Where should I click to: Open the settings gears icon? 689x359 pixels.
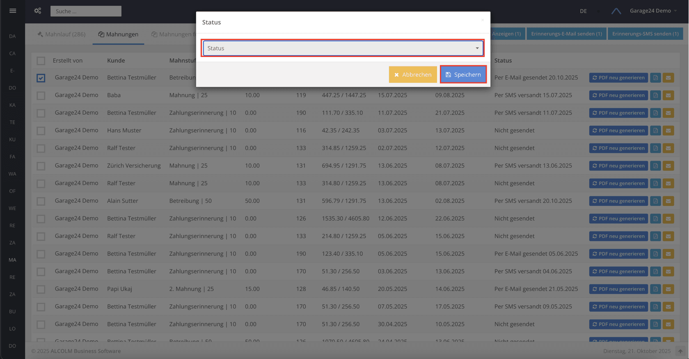[38, 11]
